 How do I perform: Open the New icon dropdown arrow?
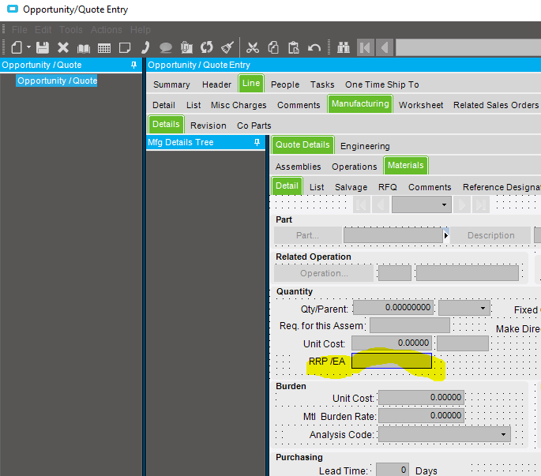[x=29, y=47]
